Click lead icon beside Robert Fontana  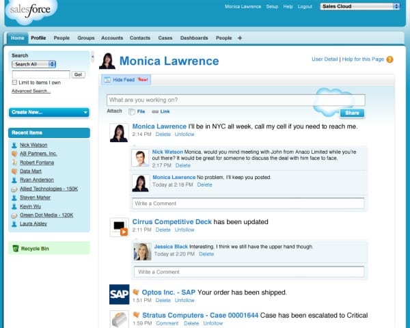coord(14,163)
